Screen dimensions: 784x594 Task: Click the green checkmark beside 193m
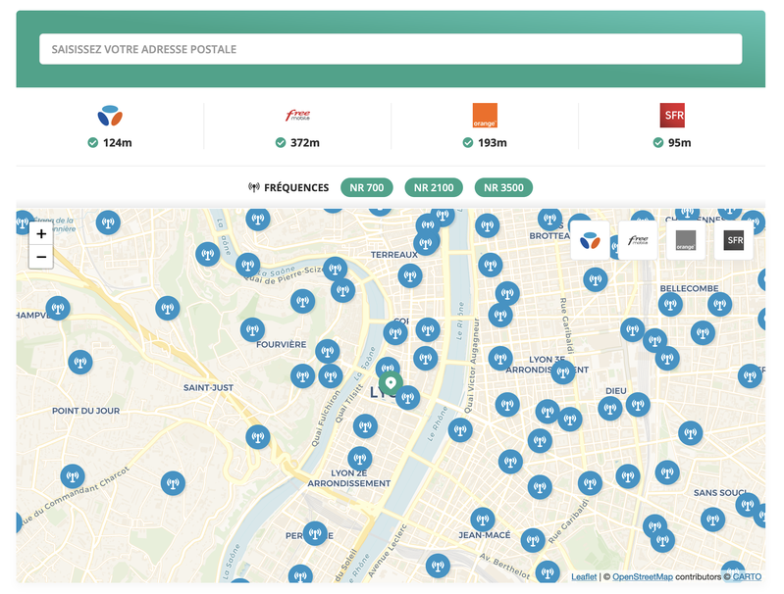pos(467,143)
